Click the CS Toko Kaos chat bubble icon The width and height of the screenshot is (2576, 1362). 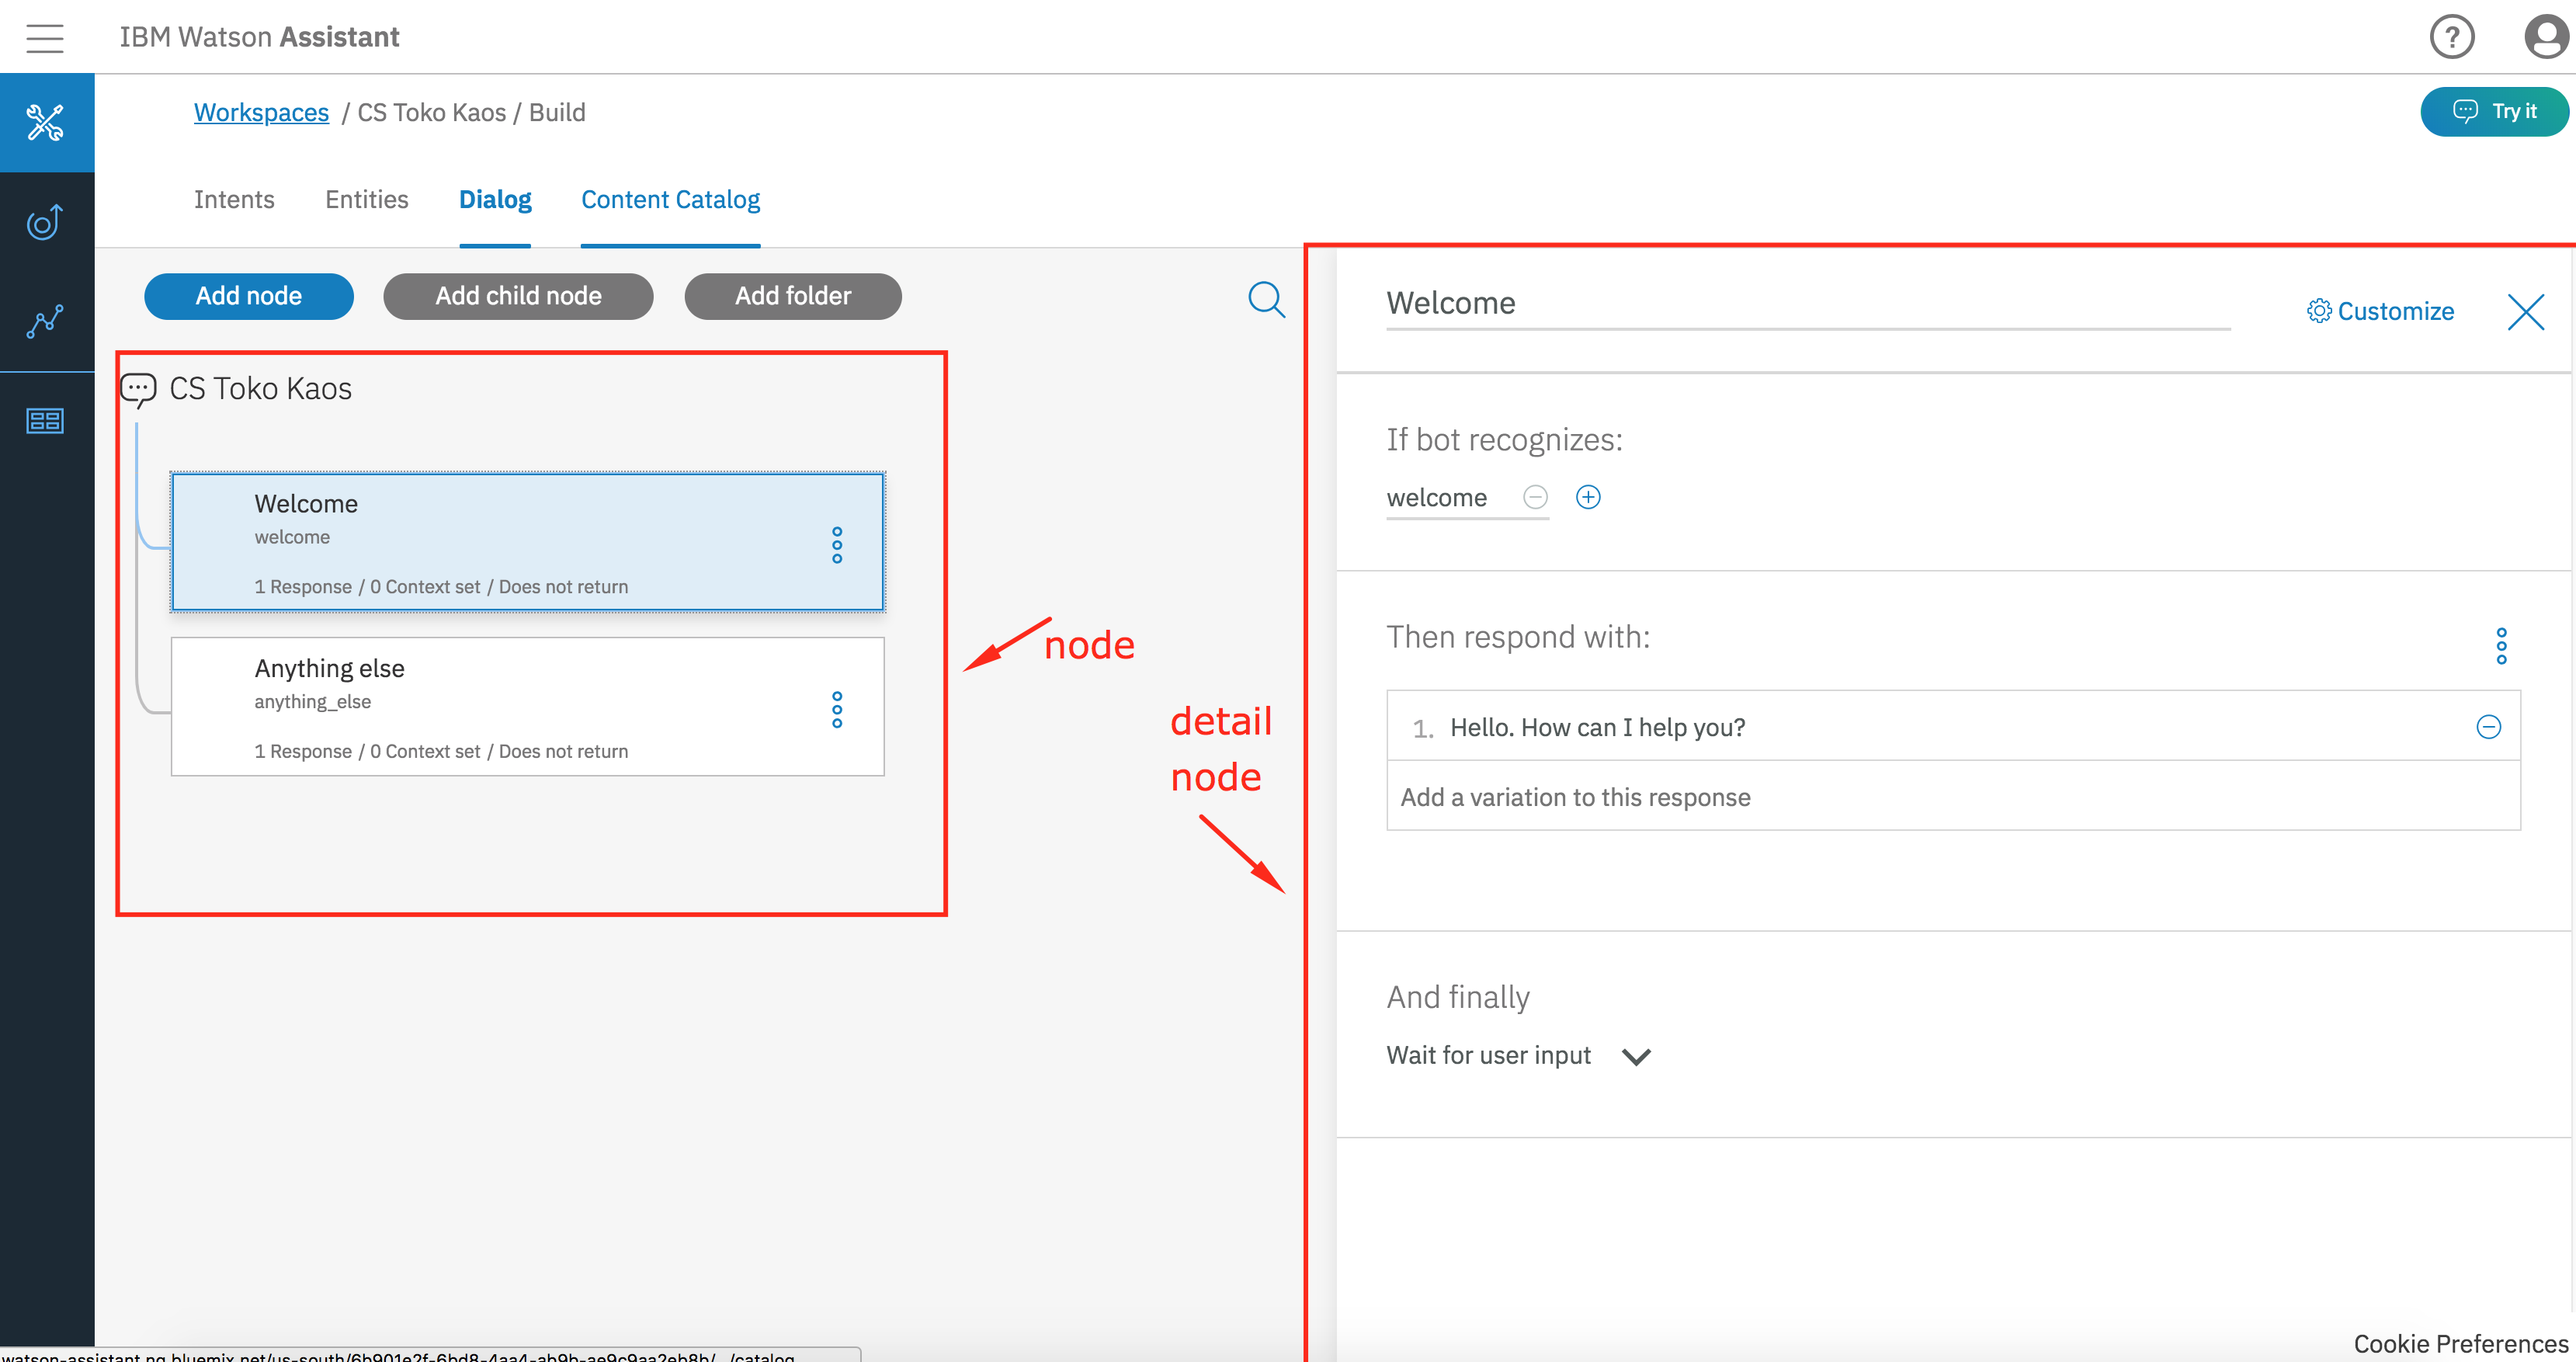coord(138,389)
